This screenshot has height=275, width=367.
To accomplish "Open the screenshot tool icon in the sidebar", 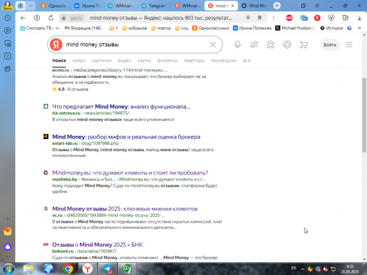I will [x=8, y=44].
